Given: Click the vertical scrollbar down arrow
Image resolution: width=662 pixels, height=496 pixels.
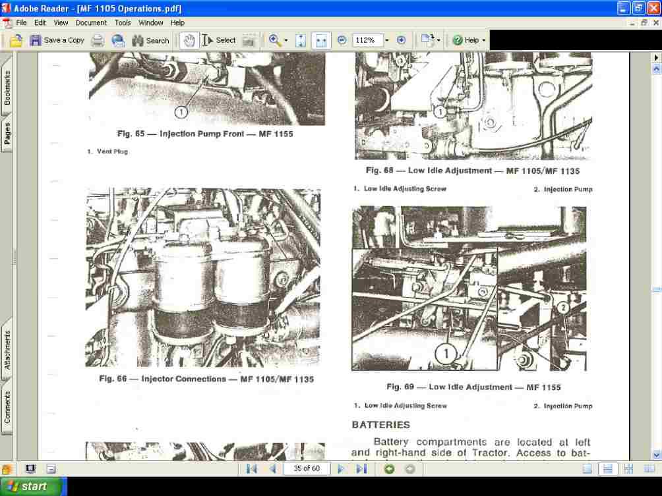Looking at the screenshot, I should 656,455.
